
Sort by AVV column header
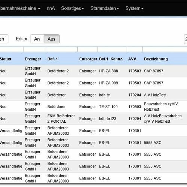click(132, 59)
